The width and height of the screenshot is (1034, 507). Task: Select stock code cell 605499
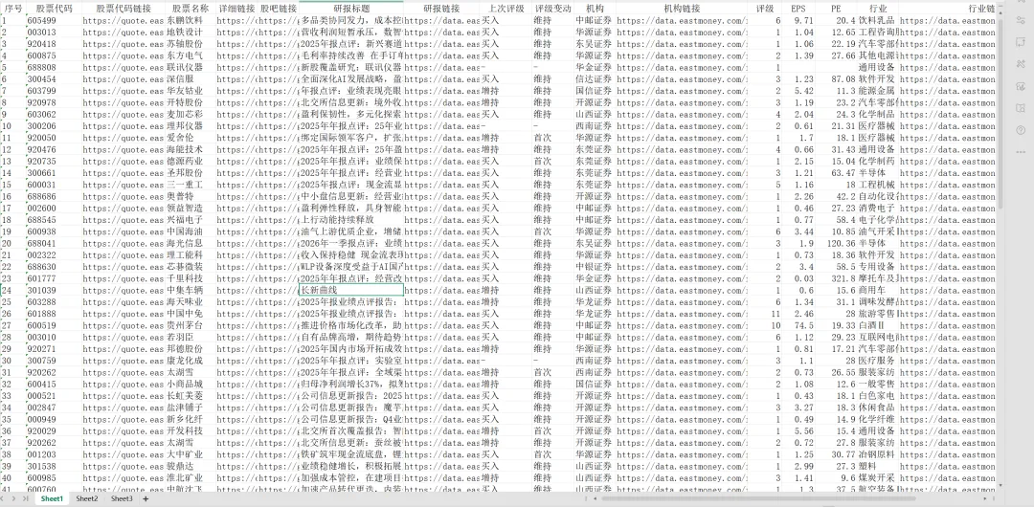click(54, 20)
